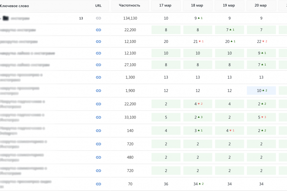Select the blue highlighted cell showing 10 ▲2
This screenshot has width=287, height=191.
coord(261,91)
